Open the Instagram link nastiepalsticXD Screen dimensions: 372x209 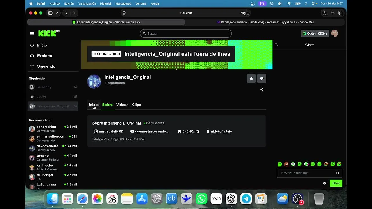[x=109, y=131]
